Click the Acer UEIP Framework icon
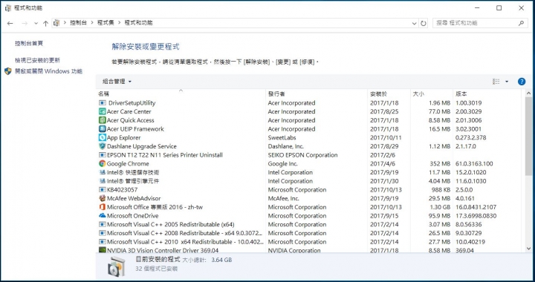Image resolution: width=535 pixels, height=282 pixels. (x=103, y=128)
